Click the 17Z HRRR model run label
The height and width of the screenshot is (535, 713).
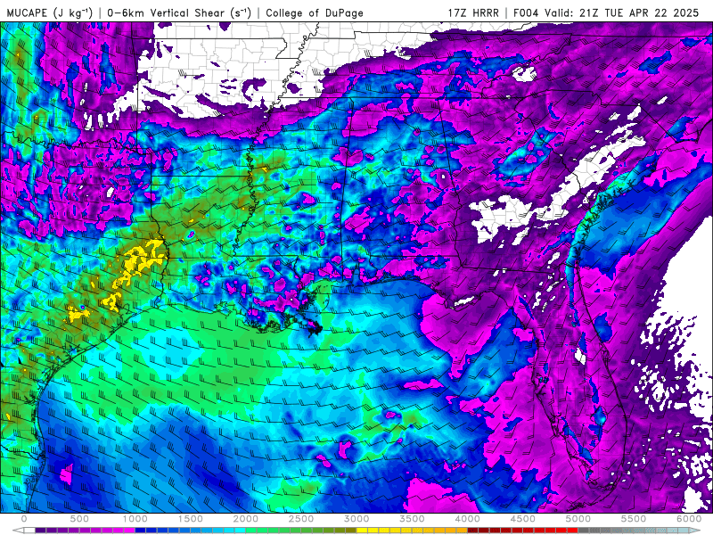pyautogui.click(x=473, y=12)
